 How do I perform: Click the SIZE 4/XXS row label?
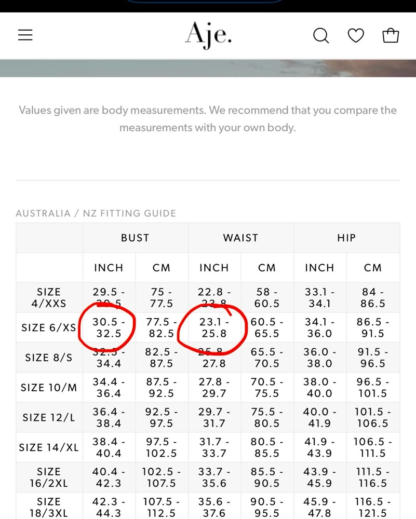point(49,297)
